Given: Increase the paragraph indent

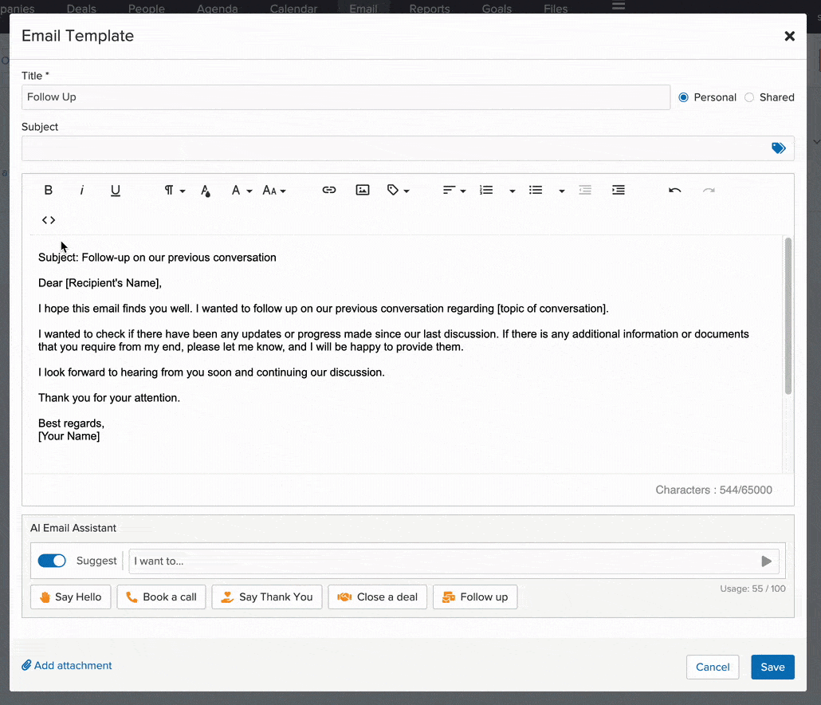Looking at the screenshot, I should point(618,190).
